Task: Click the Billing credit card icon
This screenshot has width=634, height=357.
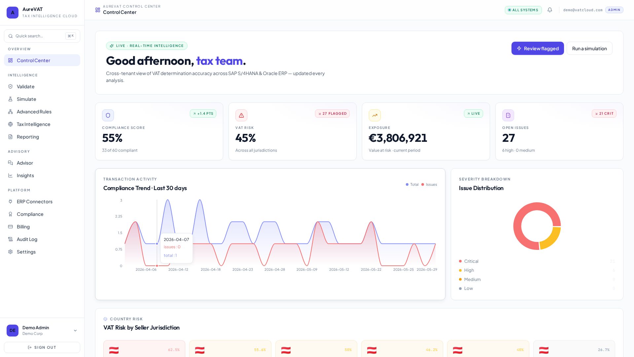Action: pos(11,227)
